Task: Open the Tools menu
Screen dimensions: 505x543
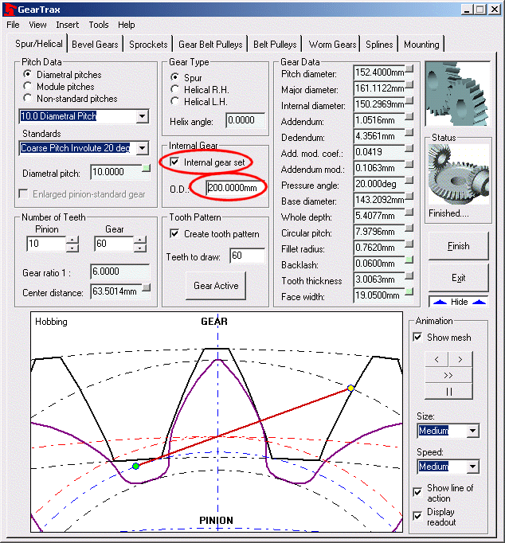Action: tap(99, 25)
